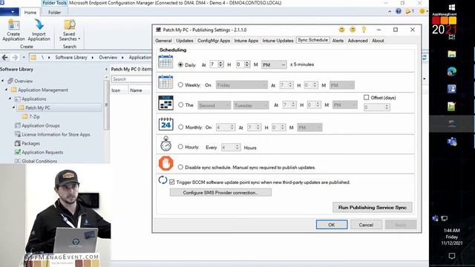Collapse the Patch My PC folder node
The width and height of the screenshot is (475, 267).
click(13, 108)
